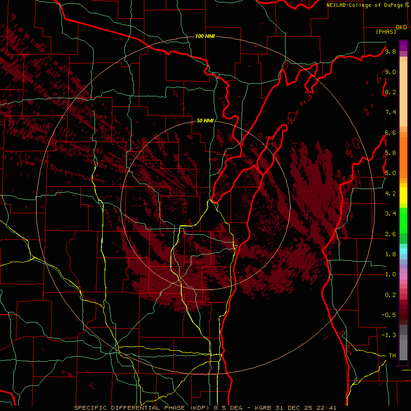Pick the peach segment of the color bar
This screenshot has height=411, width=411.
(403, 95)
